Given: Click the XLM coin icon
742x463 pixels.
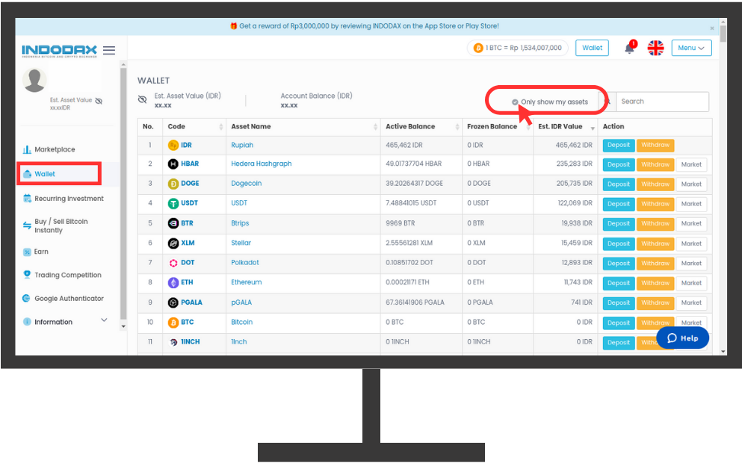Looking at the screenshot, I should [173, 243].
